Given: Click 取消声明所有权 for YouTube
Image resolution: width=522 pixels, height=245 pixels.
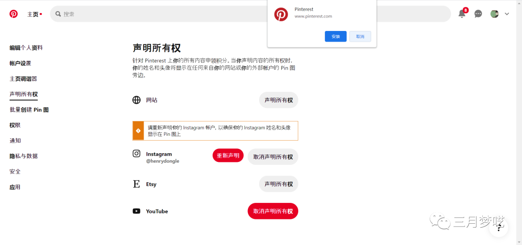Looking at the screenshot, I should 273,211.
